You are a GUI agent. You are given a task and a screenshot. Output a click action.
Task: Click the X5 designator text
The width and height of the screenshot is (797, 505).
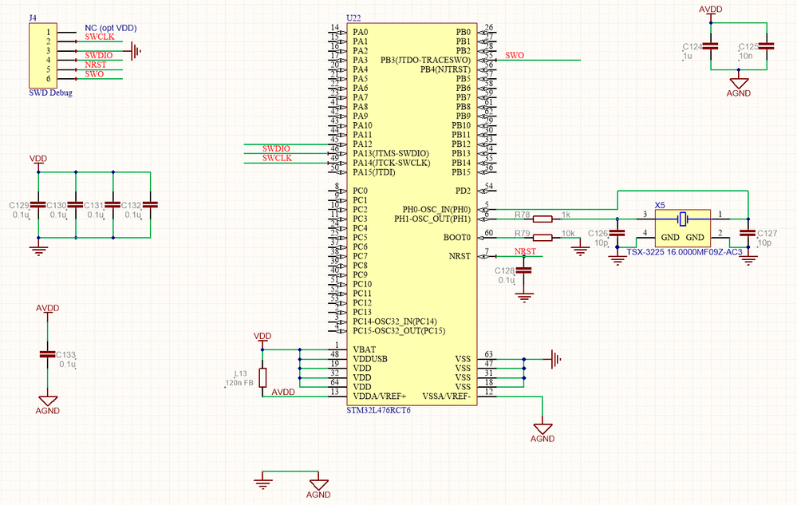[x=660, y=205]
